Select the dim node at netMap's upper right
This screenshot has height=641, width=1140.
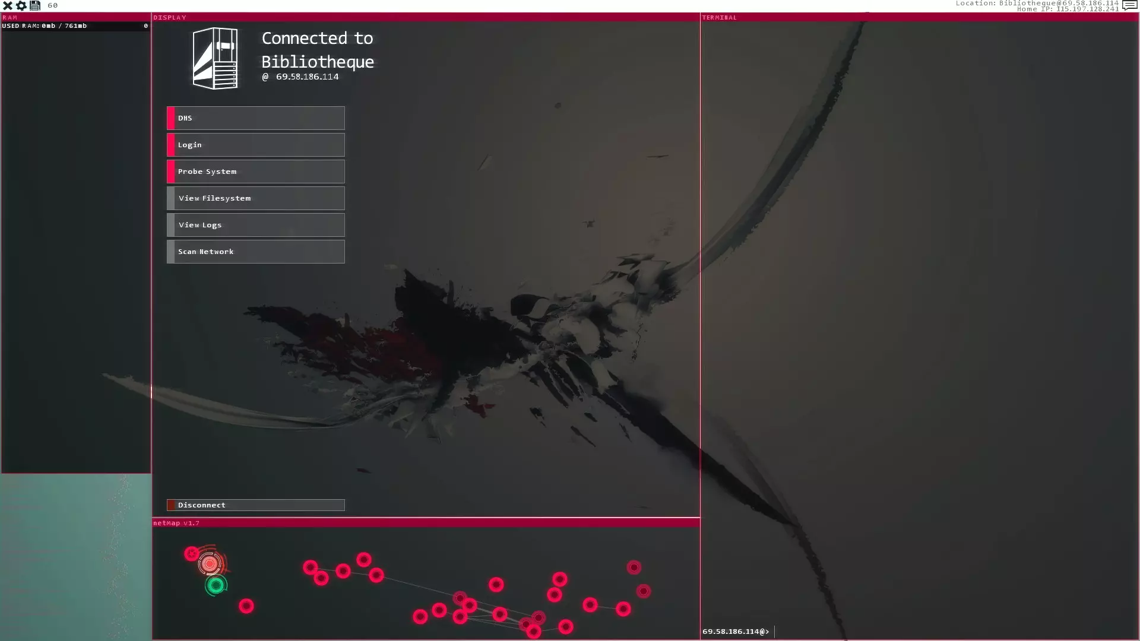634,567
